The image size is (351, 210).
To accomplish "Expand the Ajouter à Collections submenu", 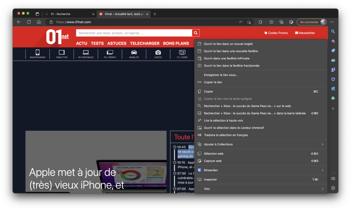I will tap(261, 144).
